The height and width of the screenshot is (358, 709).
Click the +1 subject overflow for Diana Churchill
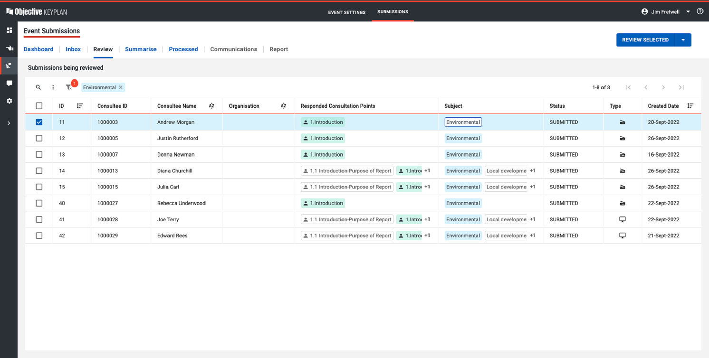point(533,171)
